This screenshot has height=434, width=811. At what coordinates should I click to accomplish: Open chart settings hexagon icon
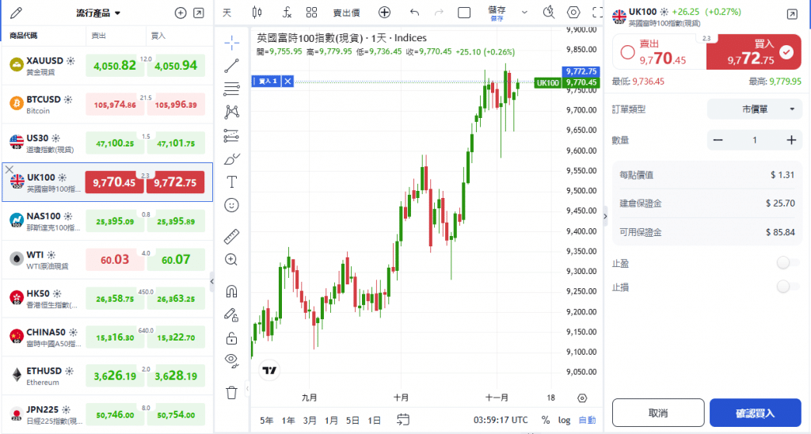coord(573,13)
